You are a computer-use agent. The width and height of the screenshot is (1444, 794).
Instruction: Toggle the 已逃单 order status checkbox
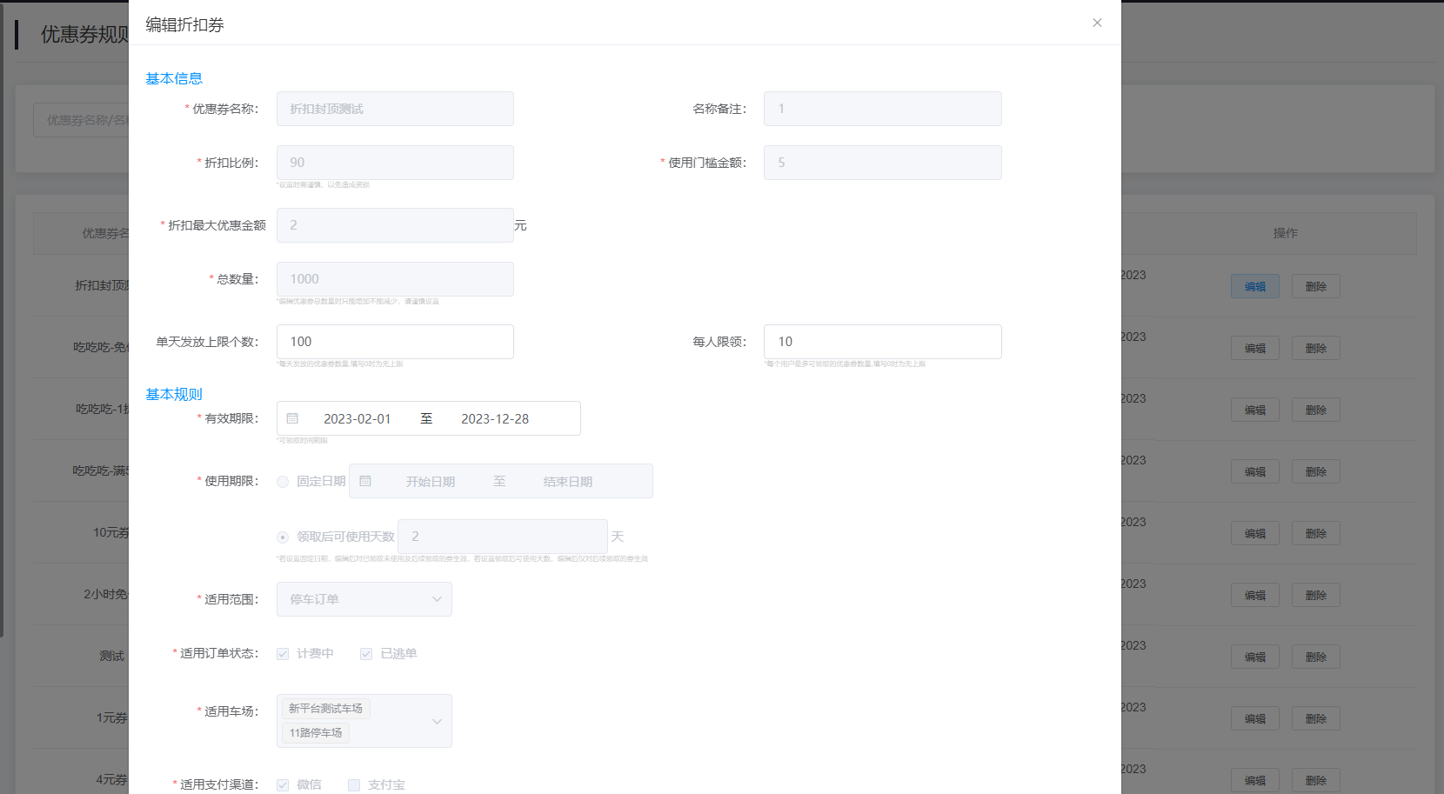pyautogui.click(x=366, y=654)
